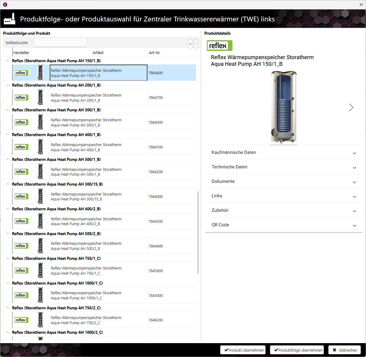Collapse the AH 300/1_B group
Screen dimensions: 366x357
8,110
